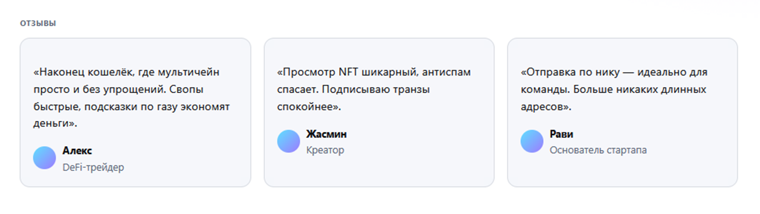
Task: Click Жасмин's gradient avatar circle
Action: (x=288, y=141)
